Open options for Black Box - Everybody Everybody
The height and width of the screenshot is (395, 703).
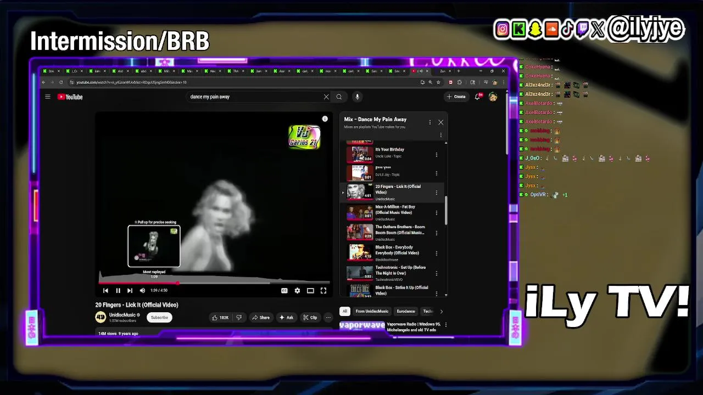click(x=437, y=253)
